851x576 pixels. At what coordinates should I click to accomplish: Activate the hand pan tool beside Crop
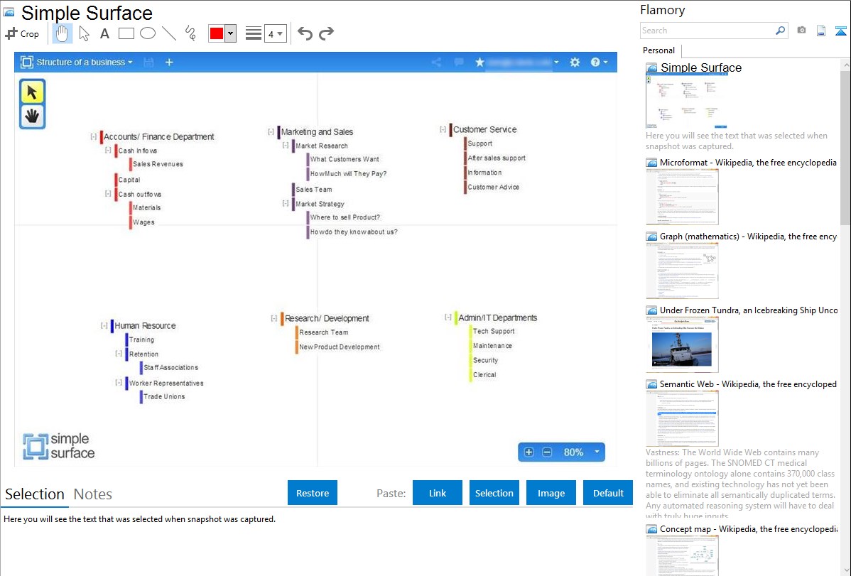(62, 33)
